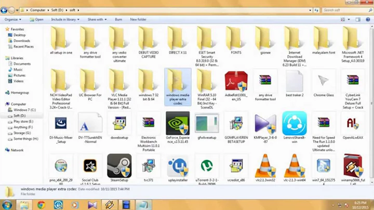Open the Help button
The image size is (374, 210).
tap(368, 20)
